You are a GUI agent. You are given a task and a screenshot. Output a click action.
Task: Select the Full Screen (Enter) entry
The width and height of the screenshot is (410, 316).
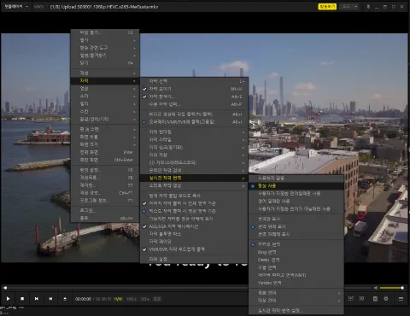[x=105, y=152]
